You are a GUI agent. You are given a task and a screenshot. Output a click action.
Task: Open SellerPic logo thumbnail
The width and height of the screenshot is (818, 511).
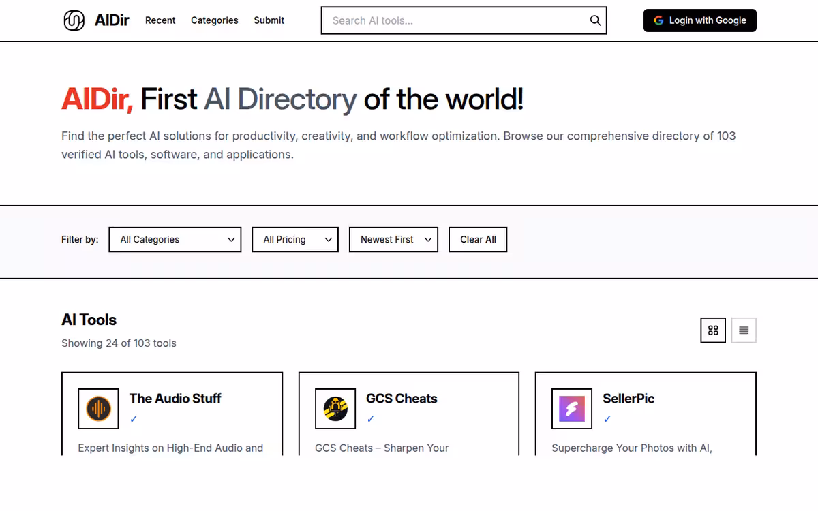[572, 409]
